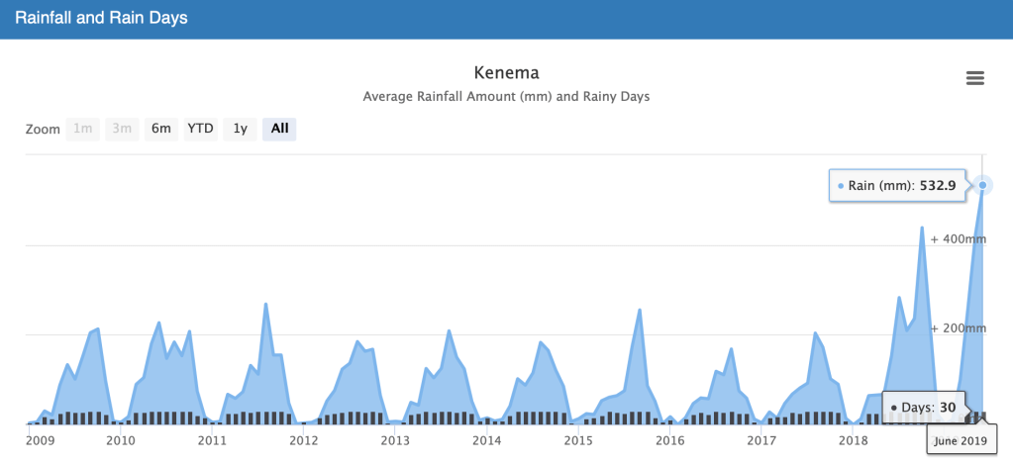Click the Kenema chart title
The image size is (1013, 466).
point(506,73)
